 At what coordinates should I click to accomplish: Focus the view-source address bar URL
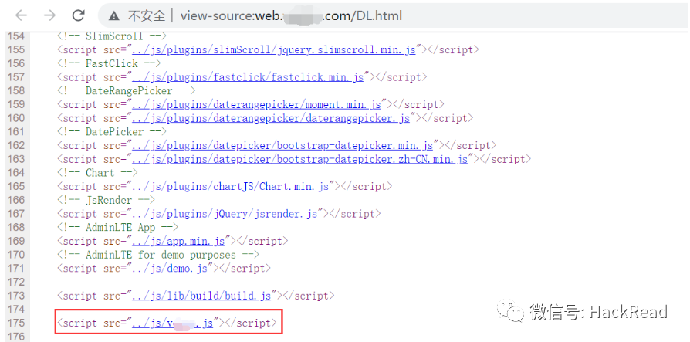(x=291, y=16)
